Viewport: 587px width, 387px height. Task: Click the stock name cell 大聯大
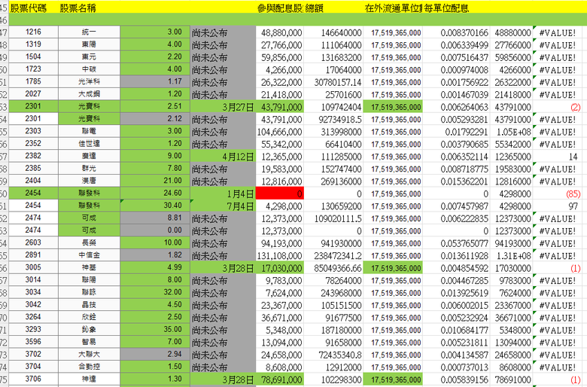pyautogui.click(x=89, y=354)
